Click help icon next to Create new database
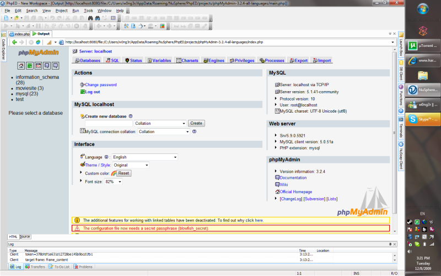The width and height of the screenshot is (441, 276). (x=131, y=116)
